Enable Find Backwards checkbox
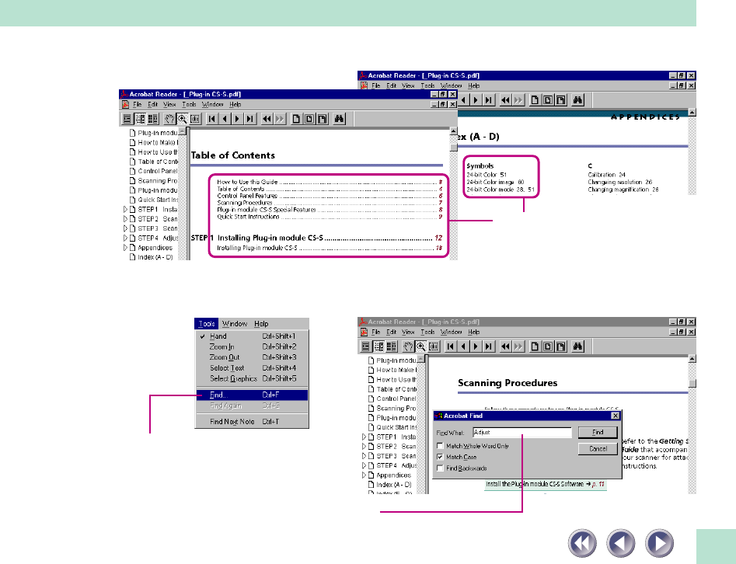The width and height of the screenshot is (736, 564). (440, 468)
